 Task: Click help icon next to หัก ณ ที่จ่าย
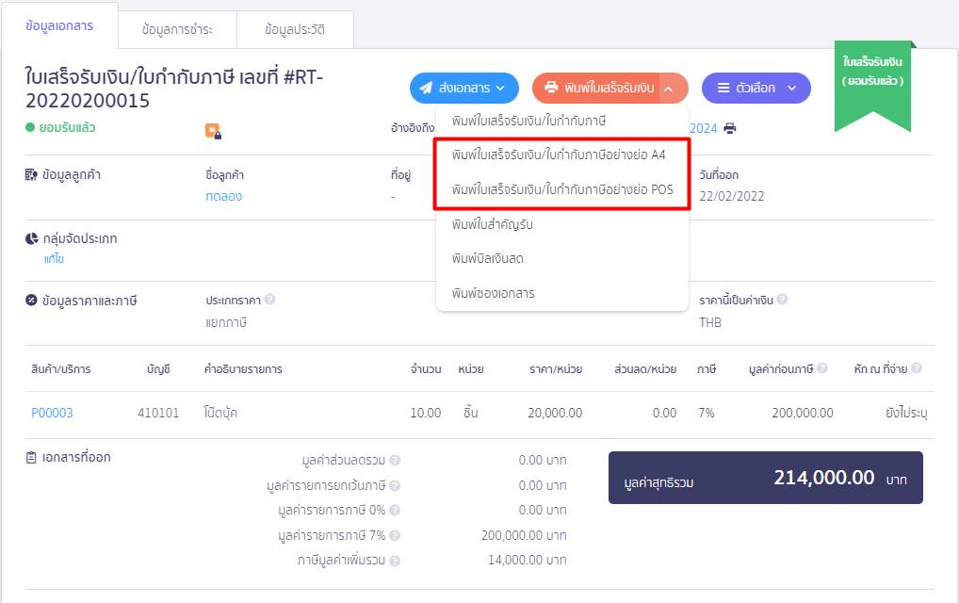(917, 368)
